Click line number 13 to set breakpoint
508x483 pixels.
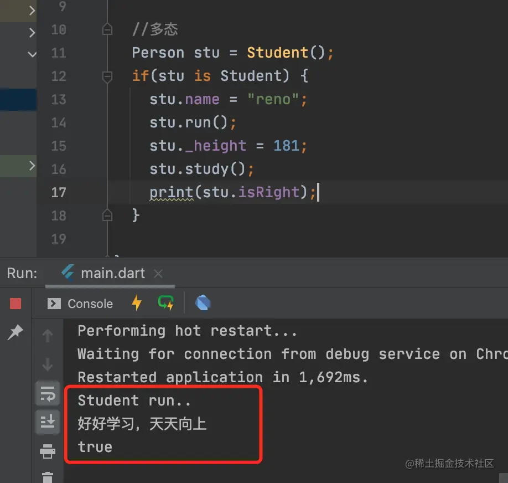click(x=58, y=99)
